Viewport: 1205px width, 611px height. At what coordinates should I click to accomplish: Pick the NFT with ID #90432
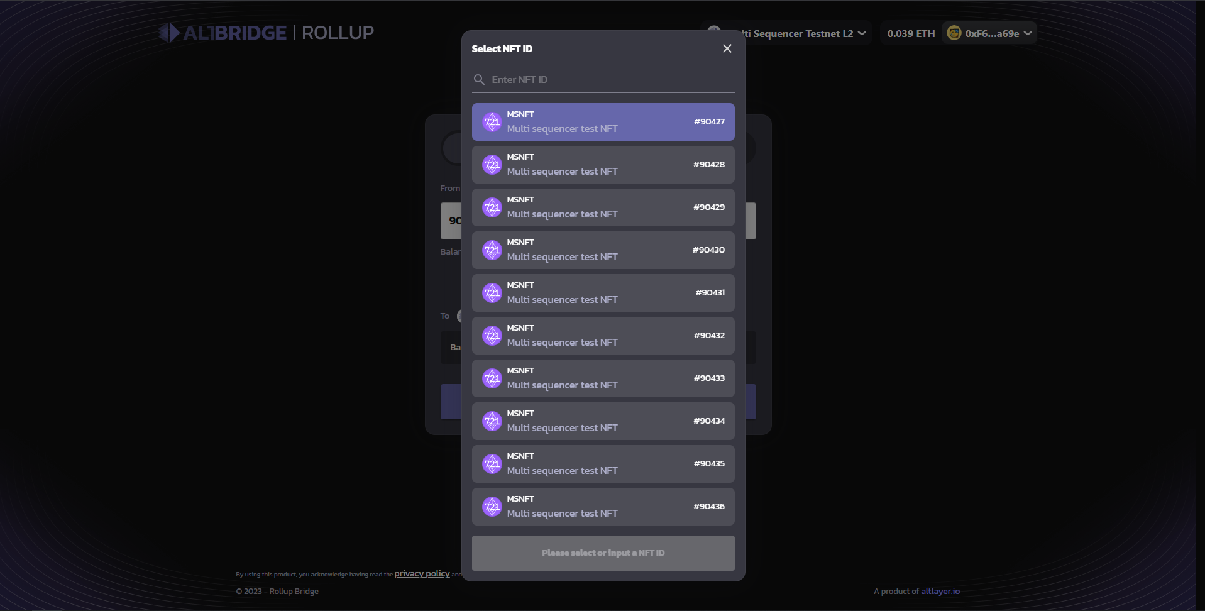coord(603,336)
